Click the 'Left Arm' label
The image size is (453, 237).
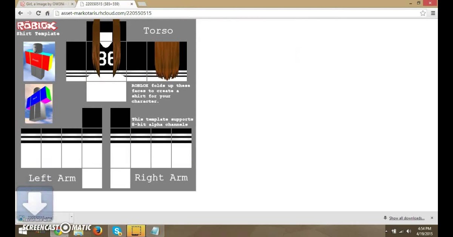click(x=52, y=178)
